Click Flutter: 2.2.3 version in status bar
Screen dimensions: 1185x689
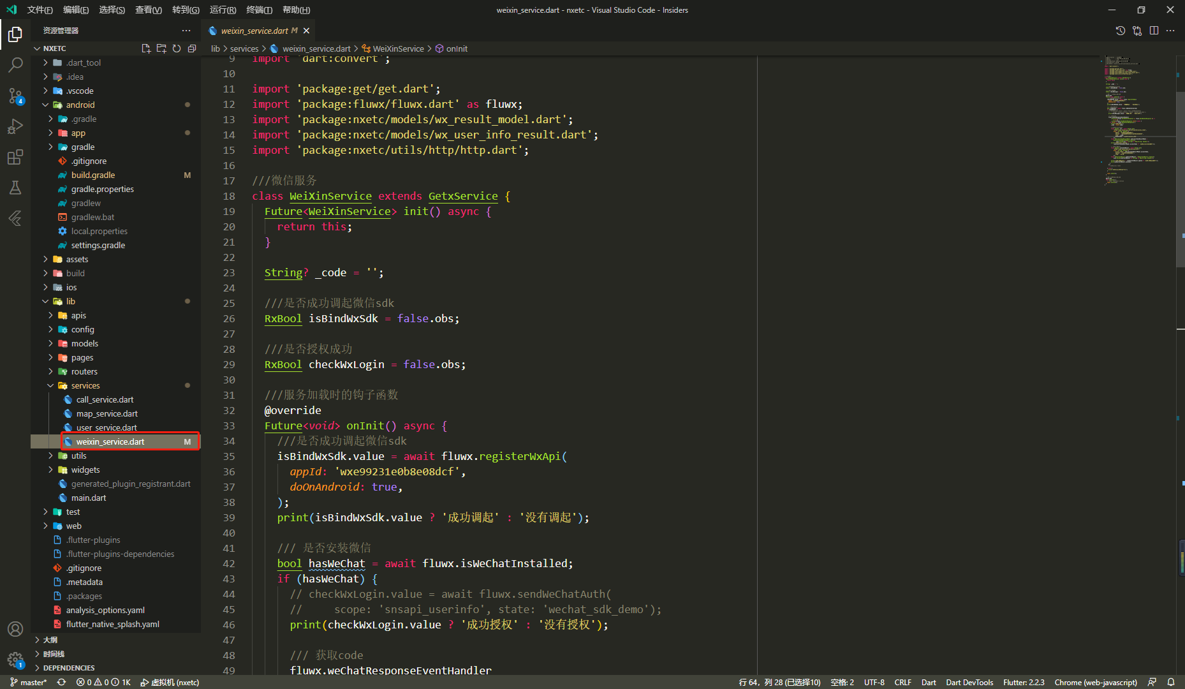1024,682
